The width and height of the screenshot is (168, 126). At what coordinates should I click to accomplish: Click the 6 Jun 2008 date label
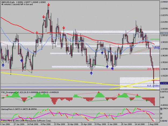click(x=113, y=124)
